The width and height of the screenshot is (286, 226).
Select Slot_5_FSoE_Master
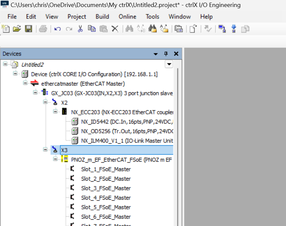[106, 207]
